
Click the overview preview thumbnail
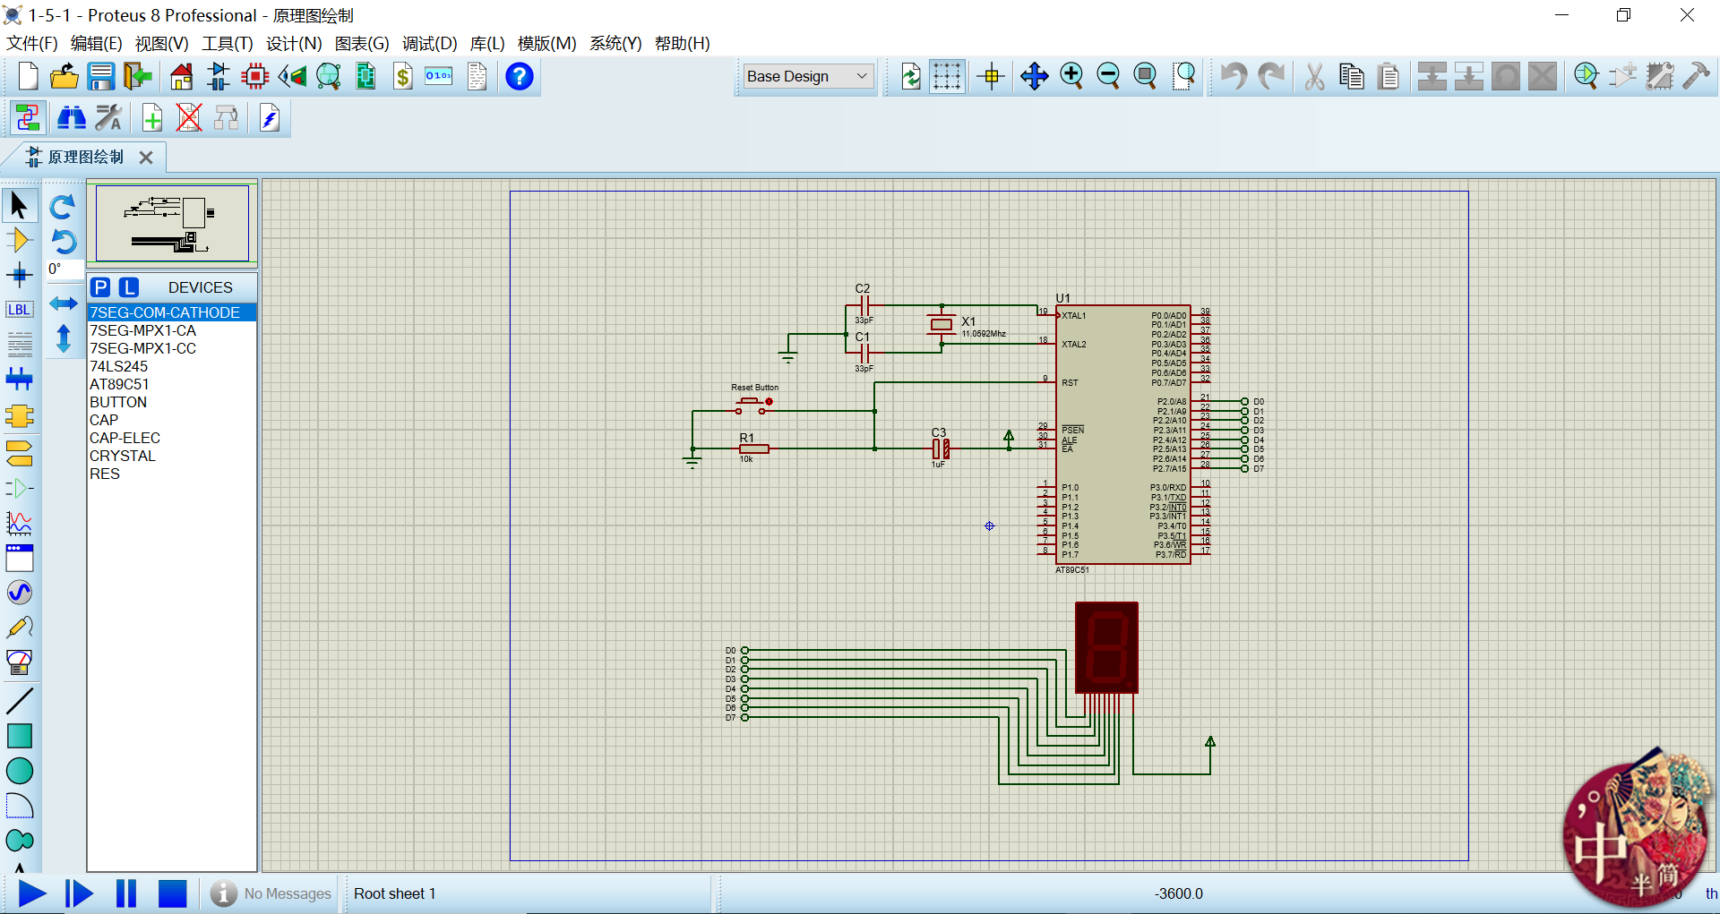(172, 223)
